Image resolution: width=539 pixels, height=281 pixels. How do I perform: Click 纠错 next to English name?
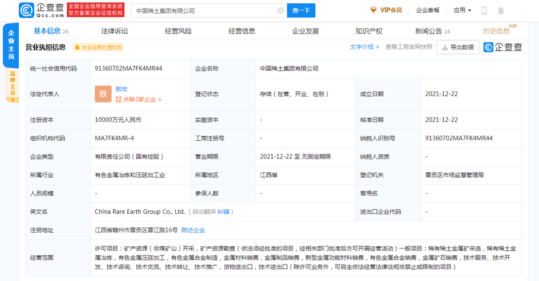[x=224, y=212]
